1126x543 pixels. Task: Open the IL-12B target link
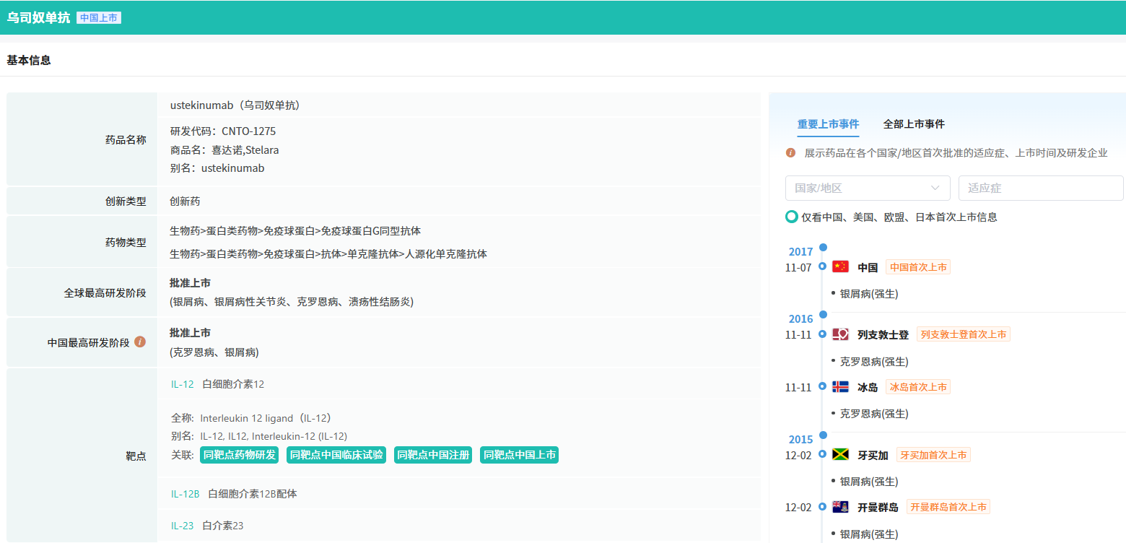185,494
